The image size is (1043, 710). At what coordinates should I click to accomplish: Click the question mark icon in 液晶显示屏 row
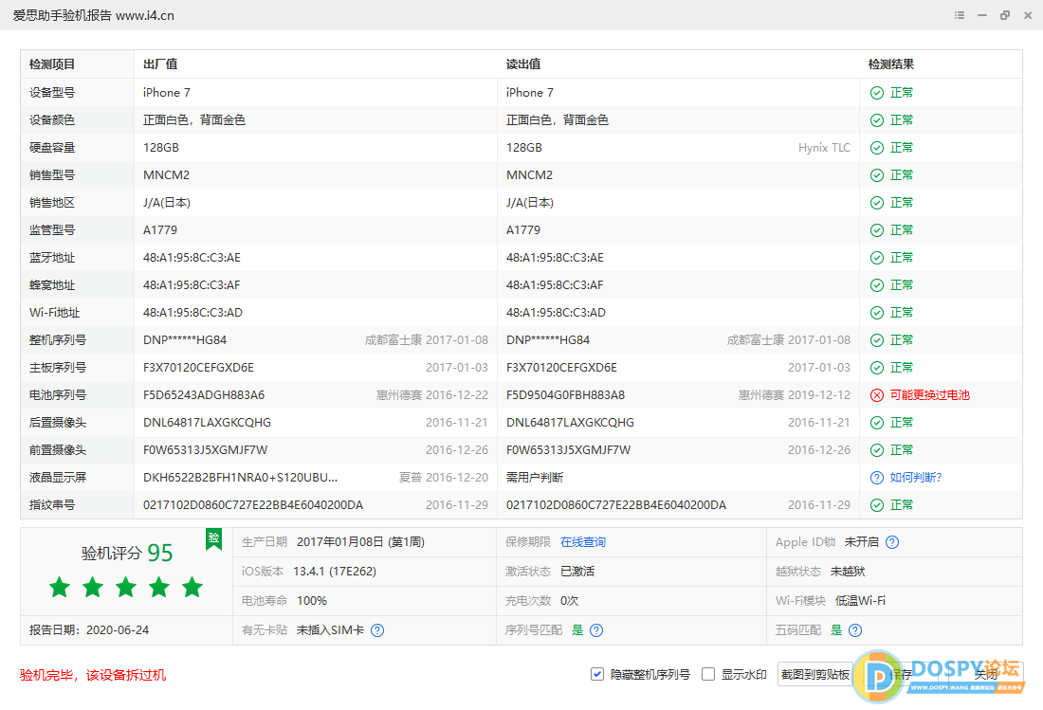(877, 478)
